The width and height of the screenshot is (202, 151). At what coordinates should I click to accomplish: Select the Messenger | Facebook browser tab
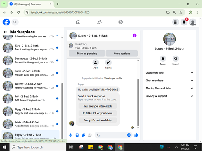30,4
